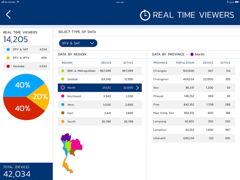Click the Total (Device) 42,034 panel
240x180 pixels.
pos(27,171)
